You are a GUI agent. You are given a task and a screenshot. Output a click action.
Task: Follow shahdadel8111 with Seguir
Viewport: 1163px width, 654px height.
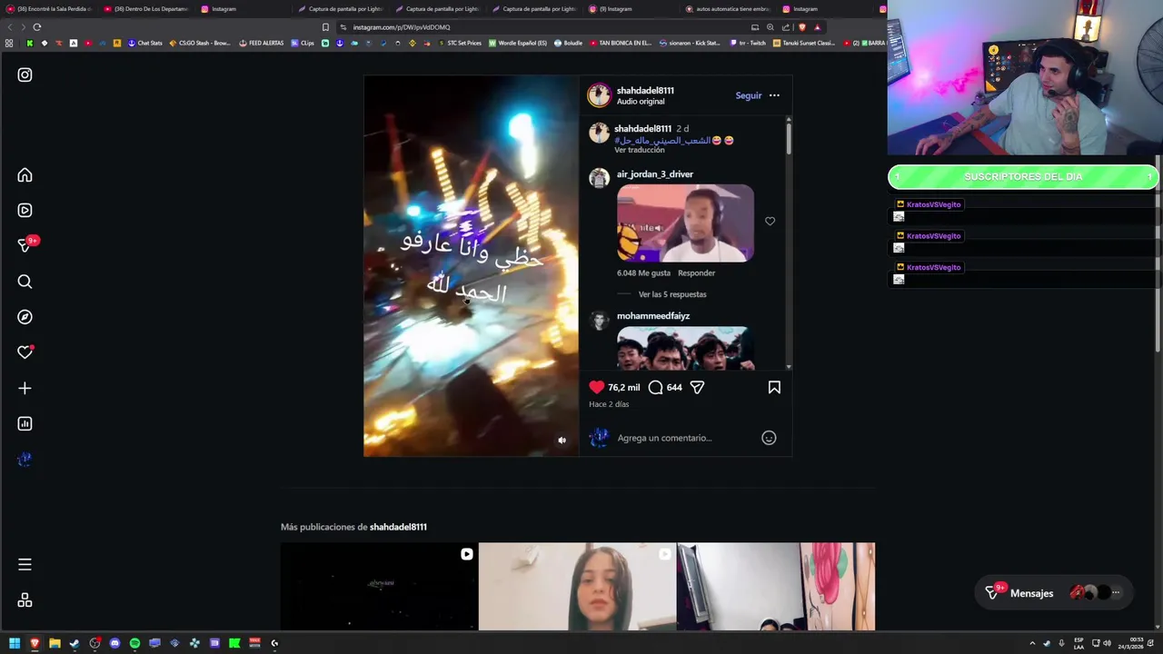click(749, 95)
